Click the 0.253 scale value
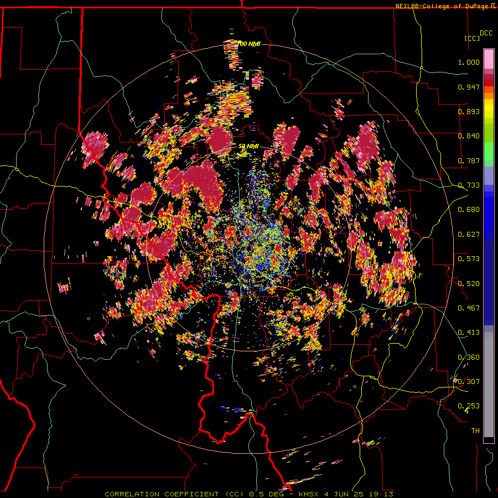Viewport: 498px width, 498px height. pos(469,406)
